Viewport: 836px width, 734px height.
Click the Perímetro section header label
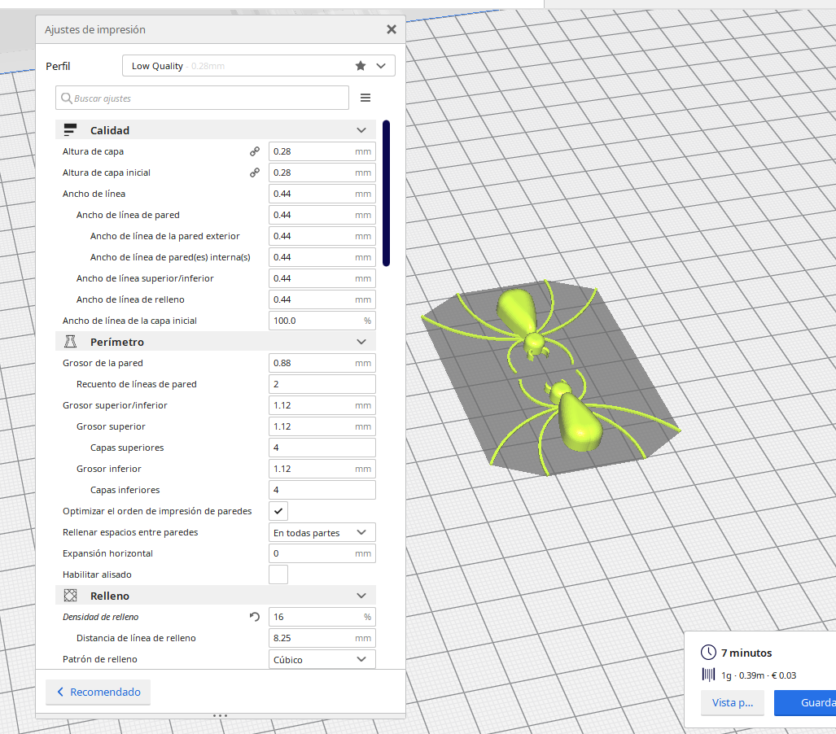[x=116, y=342]
